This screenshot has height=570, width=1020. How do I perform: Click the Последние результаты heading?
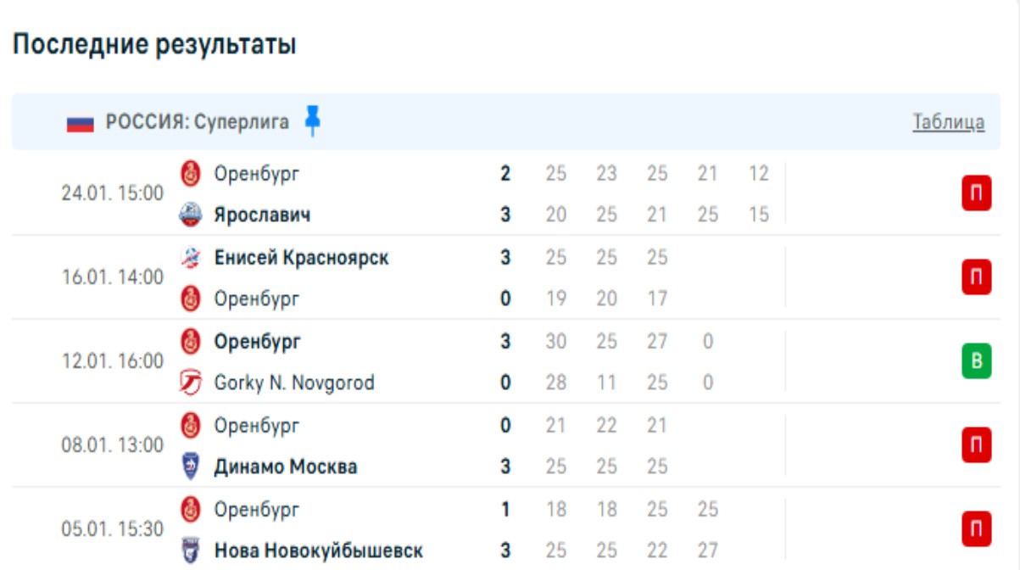154,45
